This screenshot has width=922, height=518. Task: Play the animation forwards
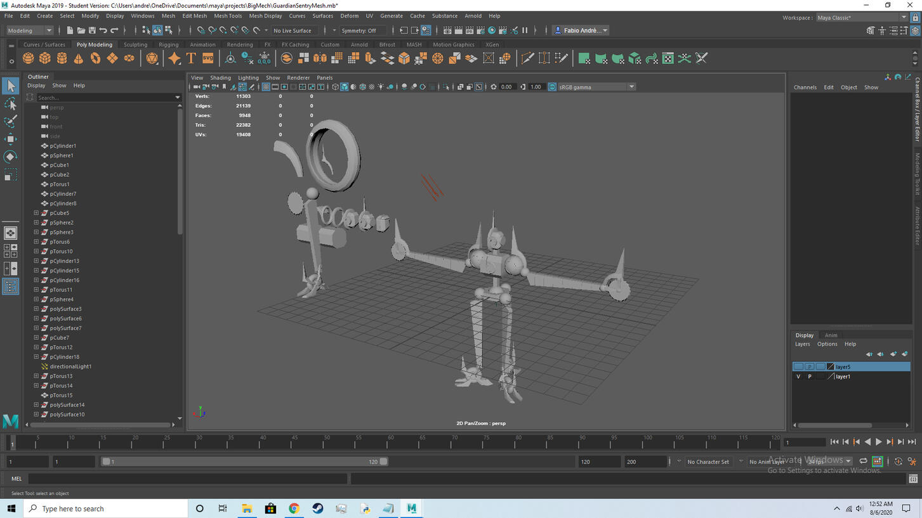878,442
